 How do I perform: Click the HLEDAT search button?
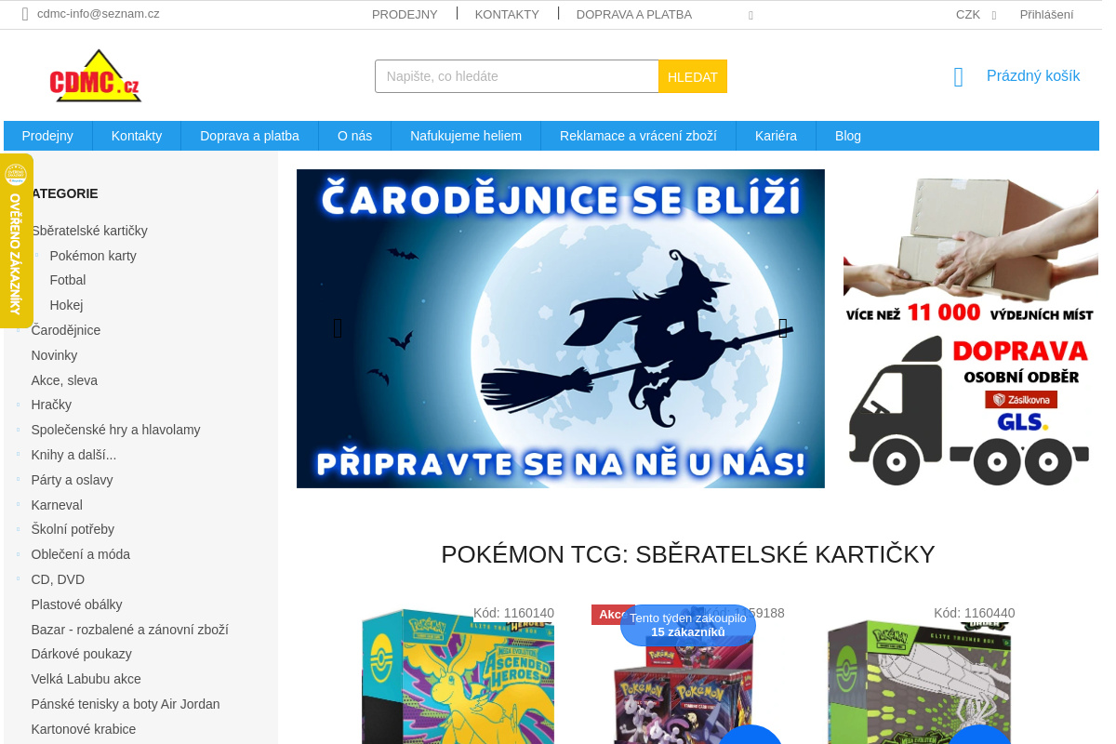click(693, 76)
